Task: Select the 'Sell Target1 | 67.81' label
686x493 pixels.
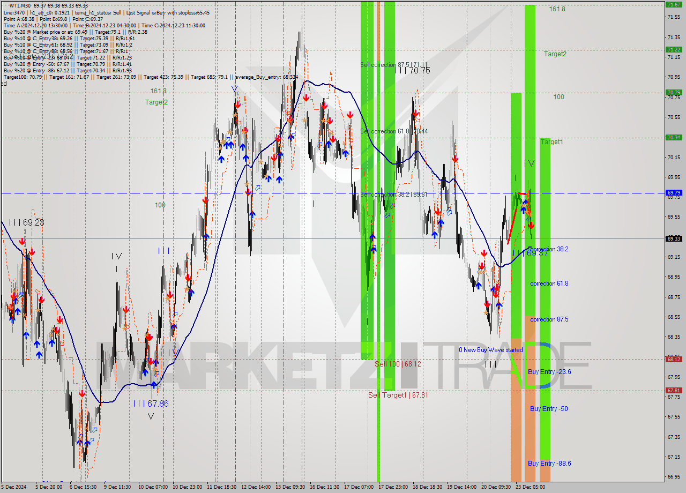Action: coord(398,395)
